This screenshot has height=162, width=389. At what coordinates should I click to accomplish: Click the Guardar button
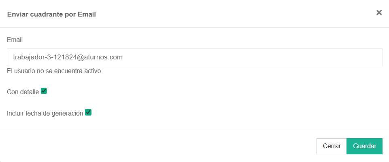coord(364,146)
